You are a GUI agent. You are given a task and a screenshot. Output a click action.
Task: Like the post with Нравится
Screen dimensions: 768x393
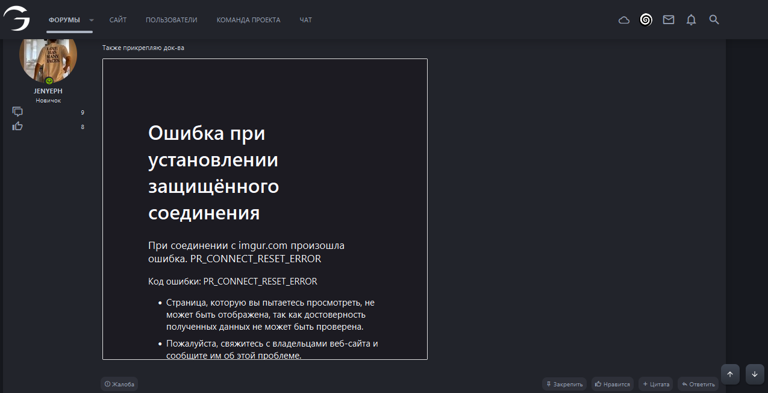tap(613, 384)
